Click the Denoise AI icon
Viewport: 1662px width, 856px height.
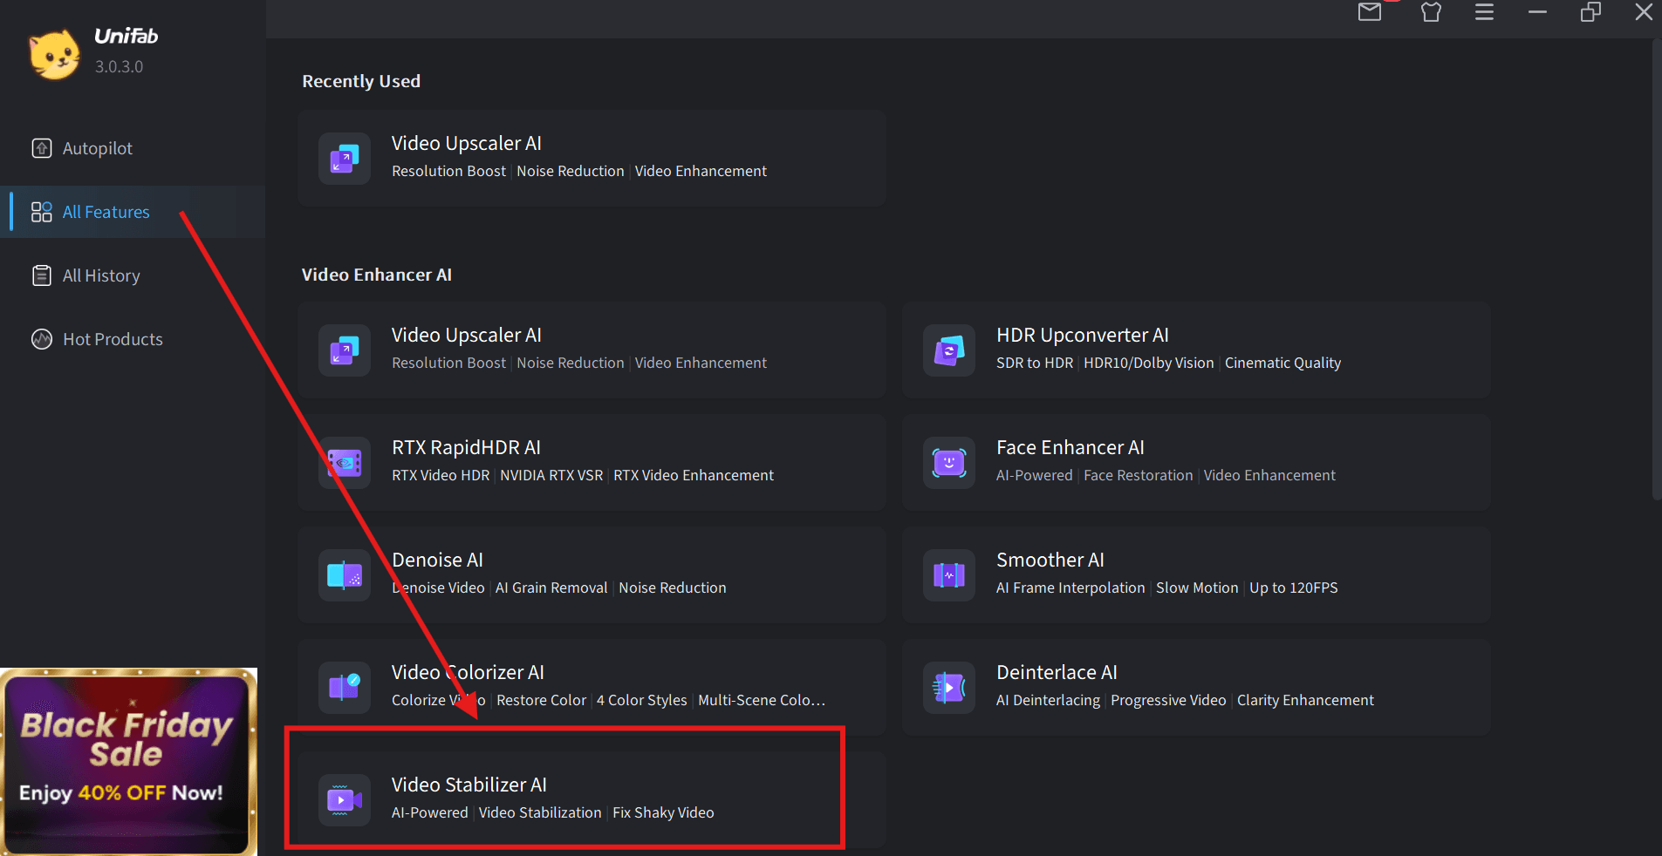pos(345,575)
